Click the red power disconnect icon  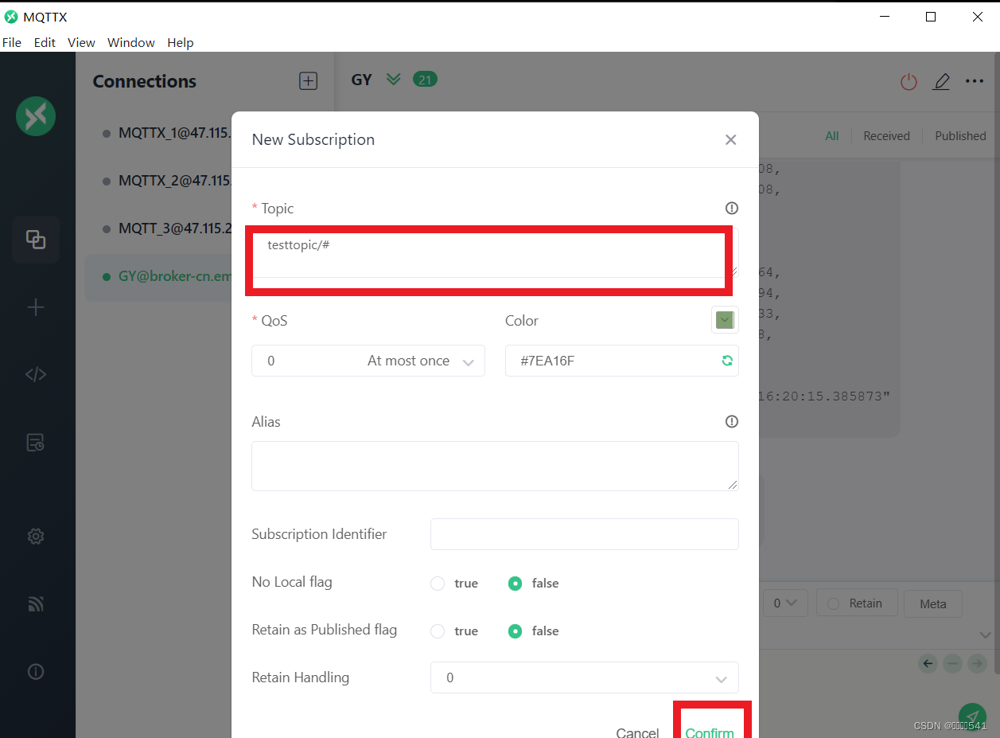click(x=909, y=81)
